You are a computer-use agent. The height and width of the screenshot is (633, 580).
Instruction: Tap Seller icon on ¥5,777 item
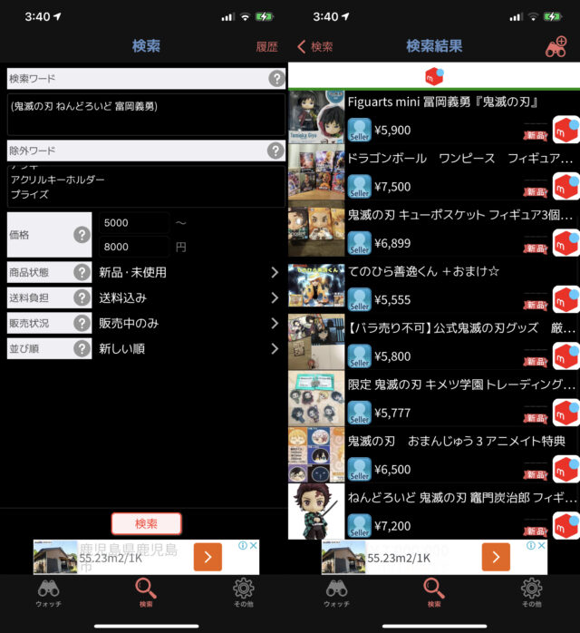click(x=360, y=413)
